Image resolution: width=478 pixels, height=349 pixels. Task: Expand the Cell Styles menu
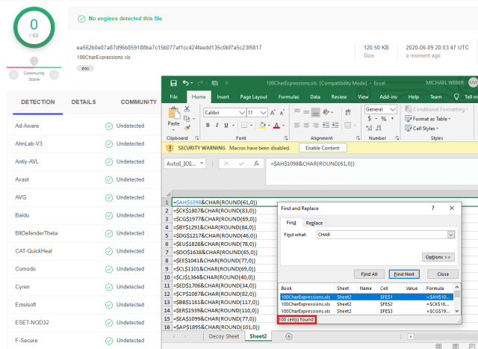[x=421, y=129]
